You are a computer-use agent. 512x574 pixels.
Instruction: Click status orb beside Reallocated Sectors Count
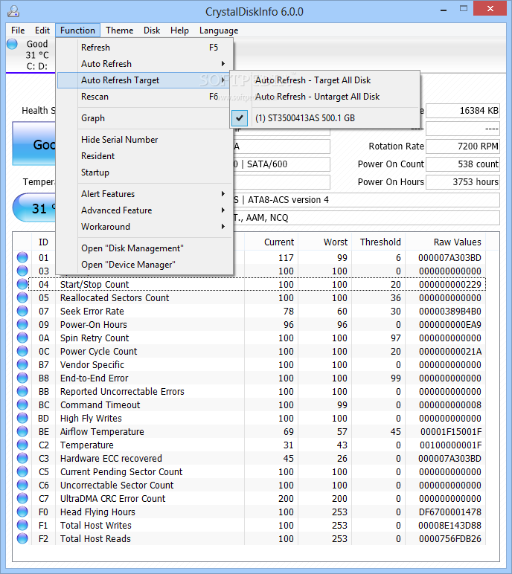[x=22, y=297]
